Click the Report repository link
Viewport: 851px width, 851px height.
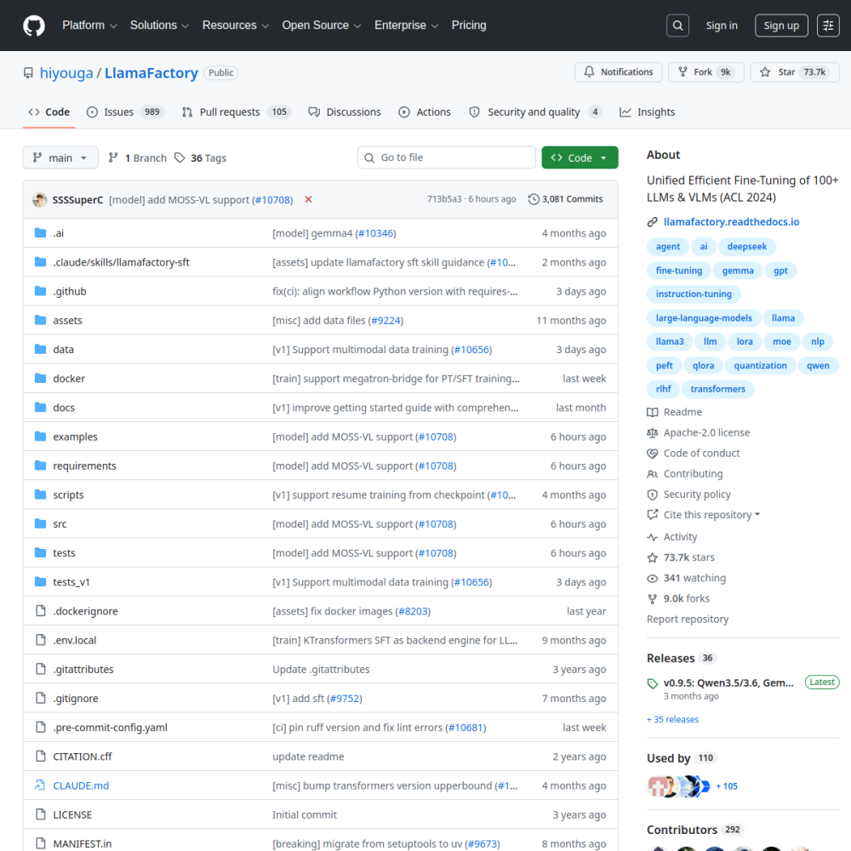687,620
